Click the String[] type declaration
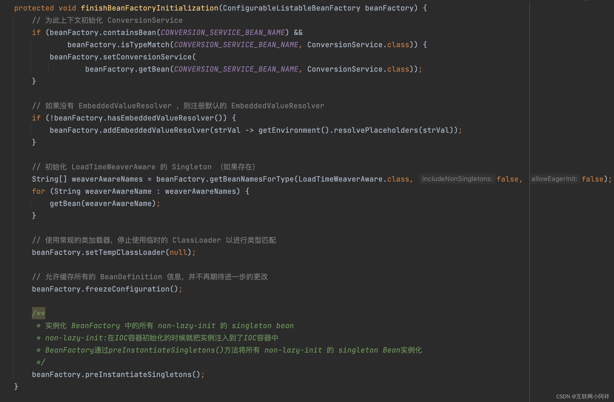This screenshot has height=402, width=614. 49,179
